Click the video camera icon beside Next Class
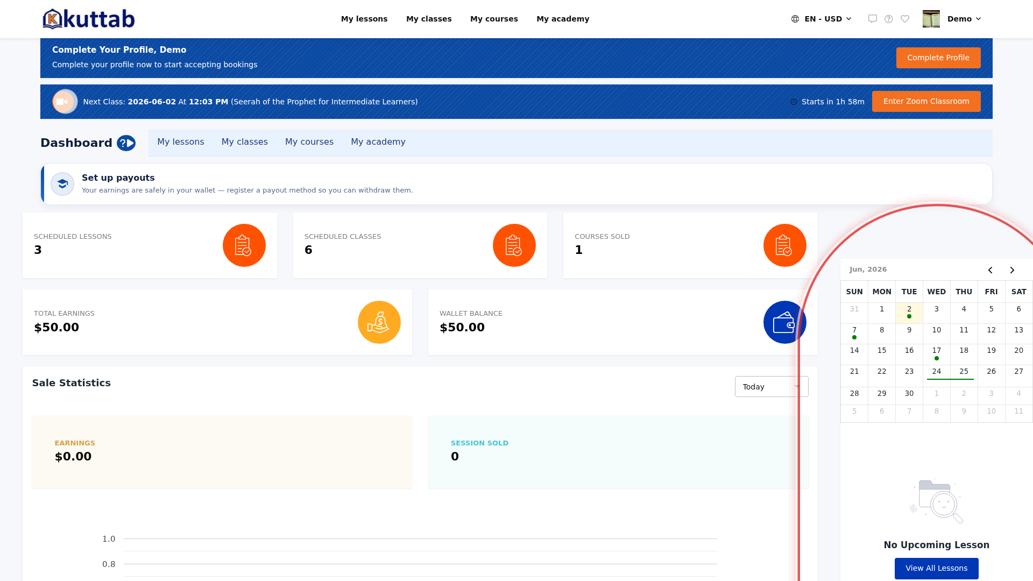Image resolution: width=1033 pixels, height=581 pixels. pos(65,102)
